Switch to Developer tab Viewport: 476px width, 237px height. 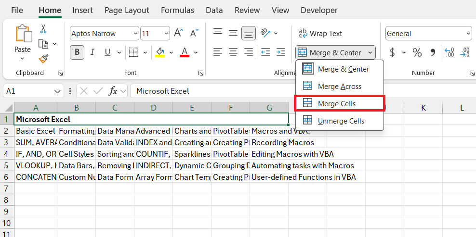click(x=319, y=10)
